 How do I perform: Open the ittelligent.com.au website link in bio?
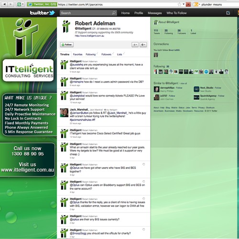pyautogui.click(x=89, y=36)
